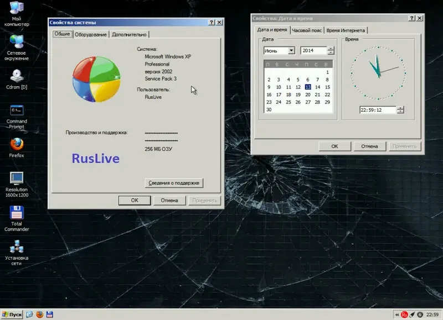
Task: Expand hidden tray icons with the chevron
Action: coord(397,314)
